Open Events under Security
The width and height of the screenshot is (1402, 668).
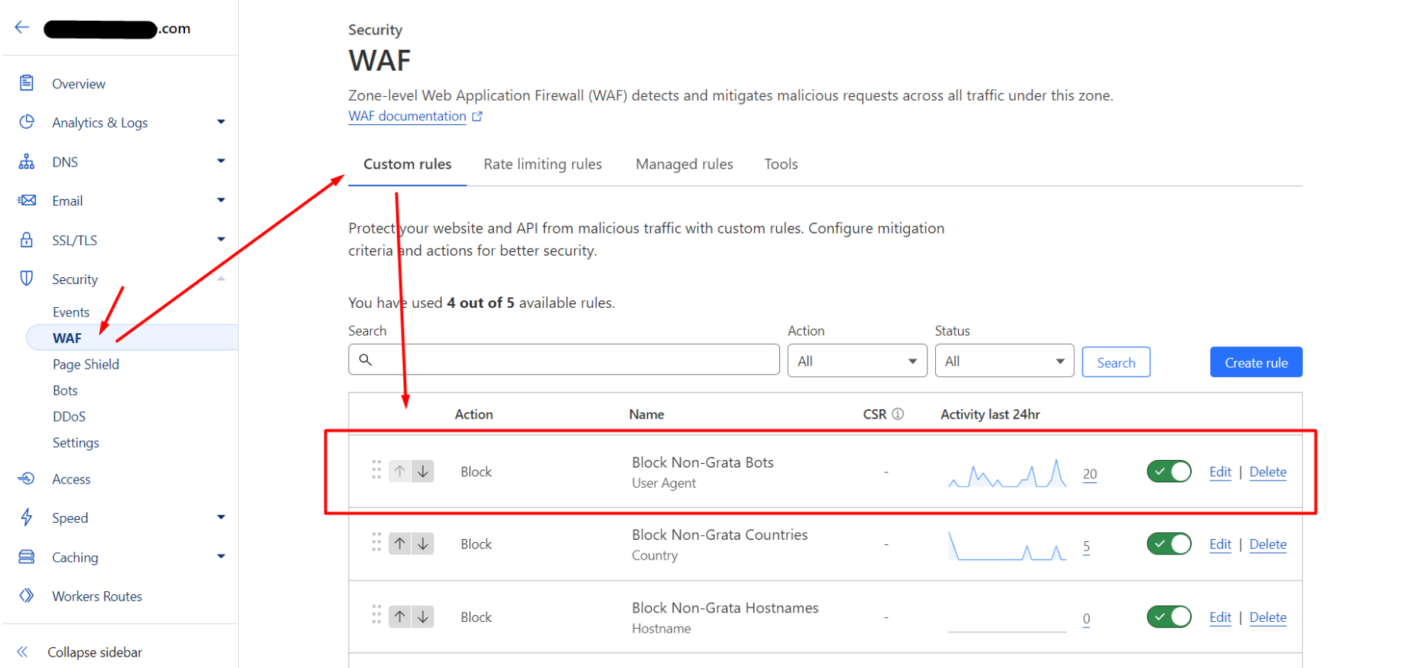(x=71, y=312)
